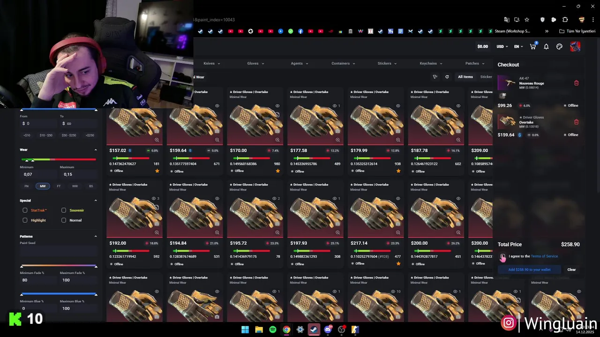
Task: Bookmark this page with the star icon
Action: 527,20
